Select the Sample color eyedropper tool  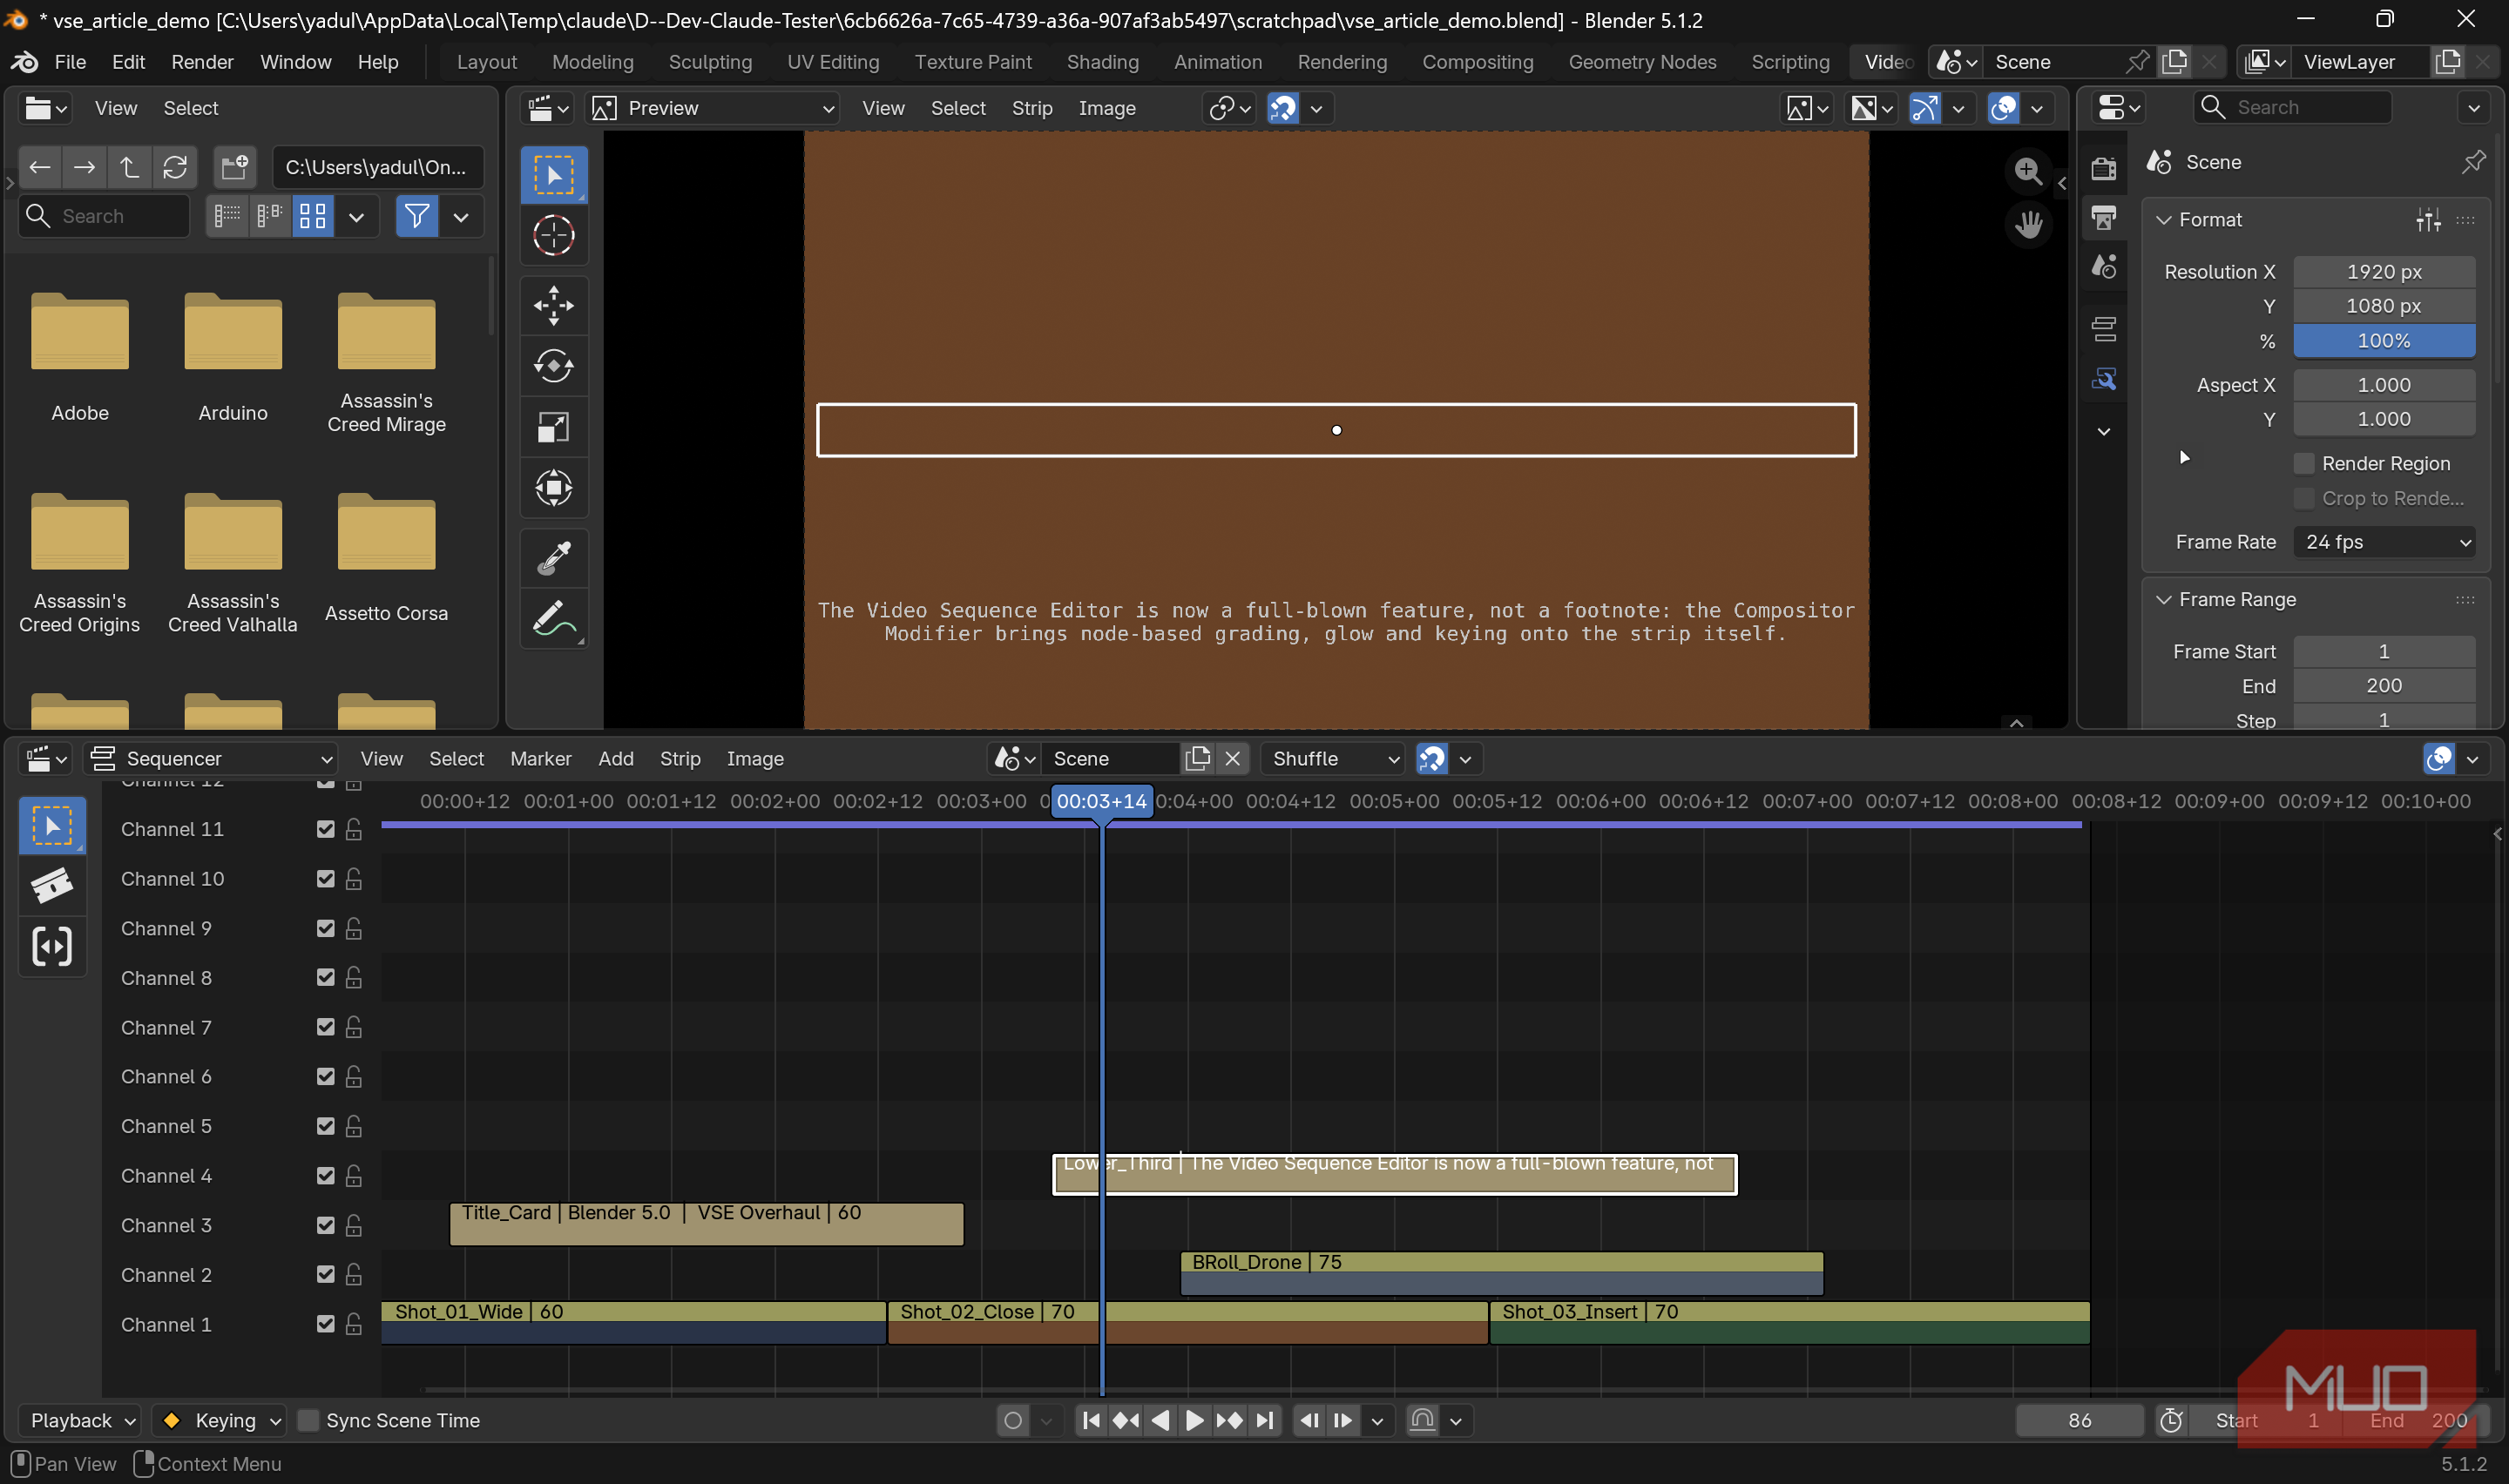point(553,558)
